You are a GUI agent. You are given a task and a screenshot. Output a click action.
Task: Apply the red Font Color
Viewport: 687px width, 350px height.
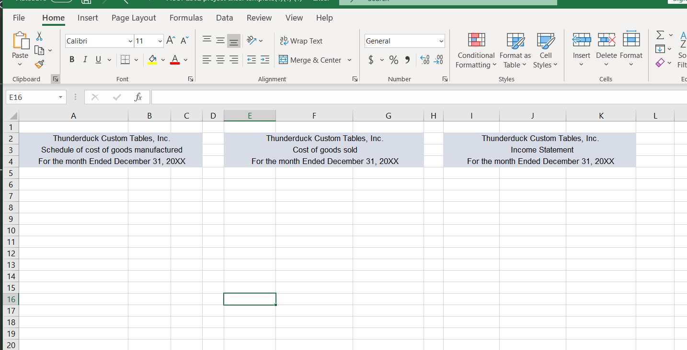pos(175,60)
